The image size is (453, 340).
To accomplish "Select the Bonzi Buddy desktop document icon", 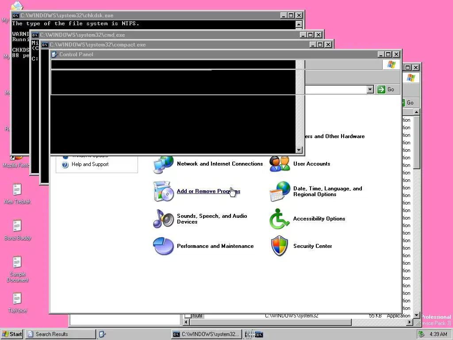I will pos(17,226).
